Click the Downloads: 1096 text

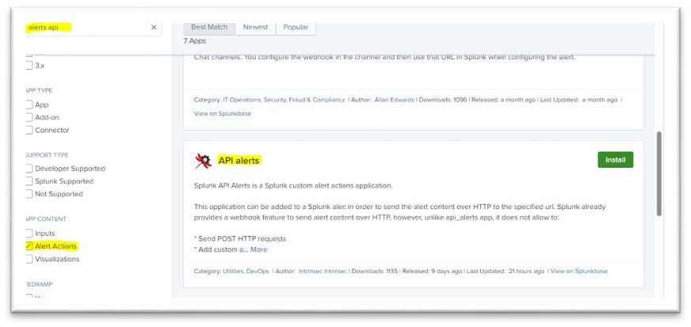click(x=442, y=100)
